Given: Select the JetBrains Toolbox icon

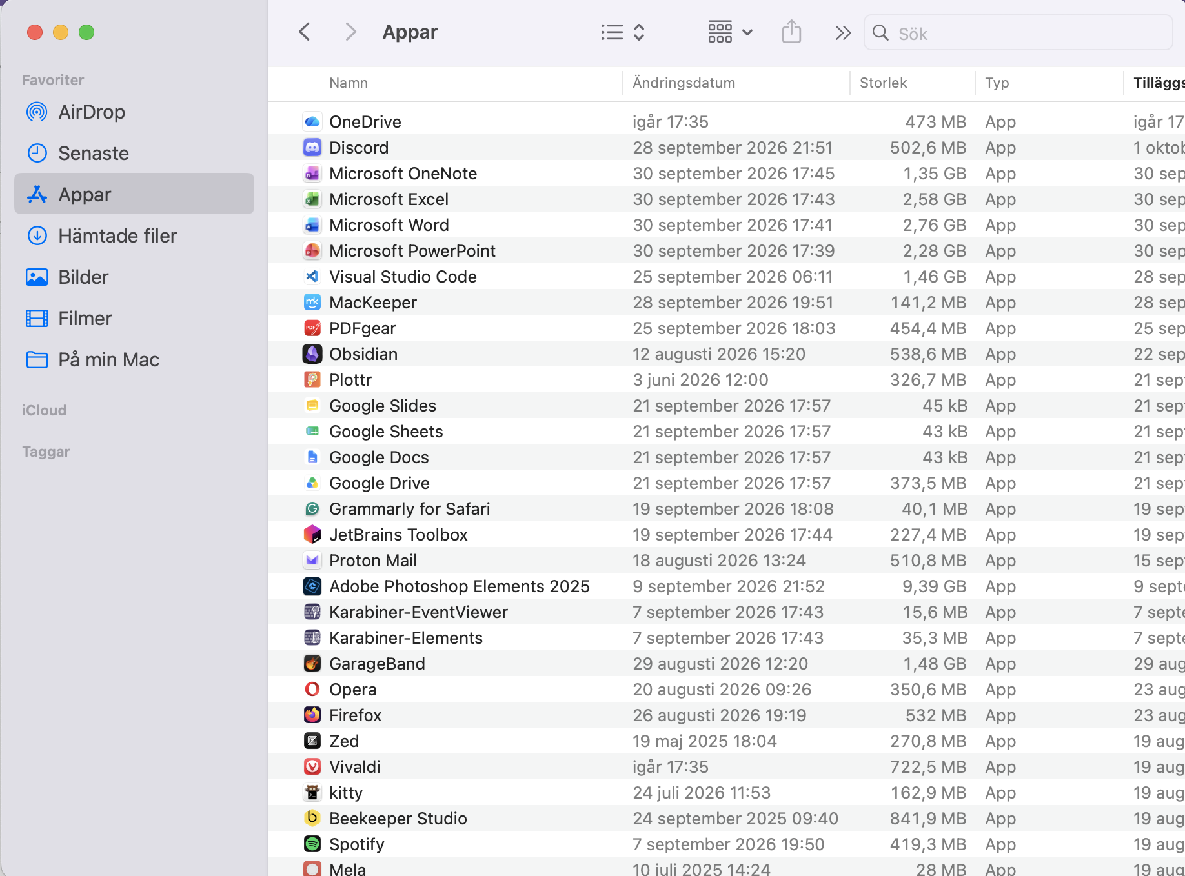Looking at the screenshot, I should pos(312,534).
